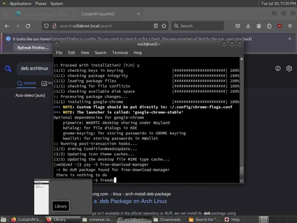
Task: Switch to Help taskbar window
Action: coord(232,220)
